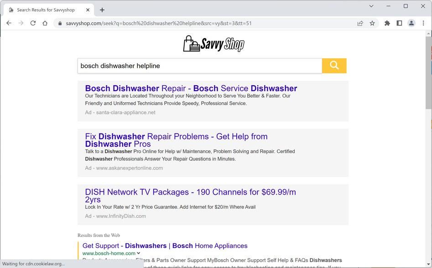Reload the page with the refresh icon
The width and height of the screenshot is (432, 268).
(33, 23)
